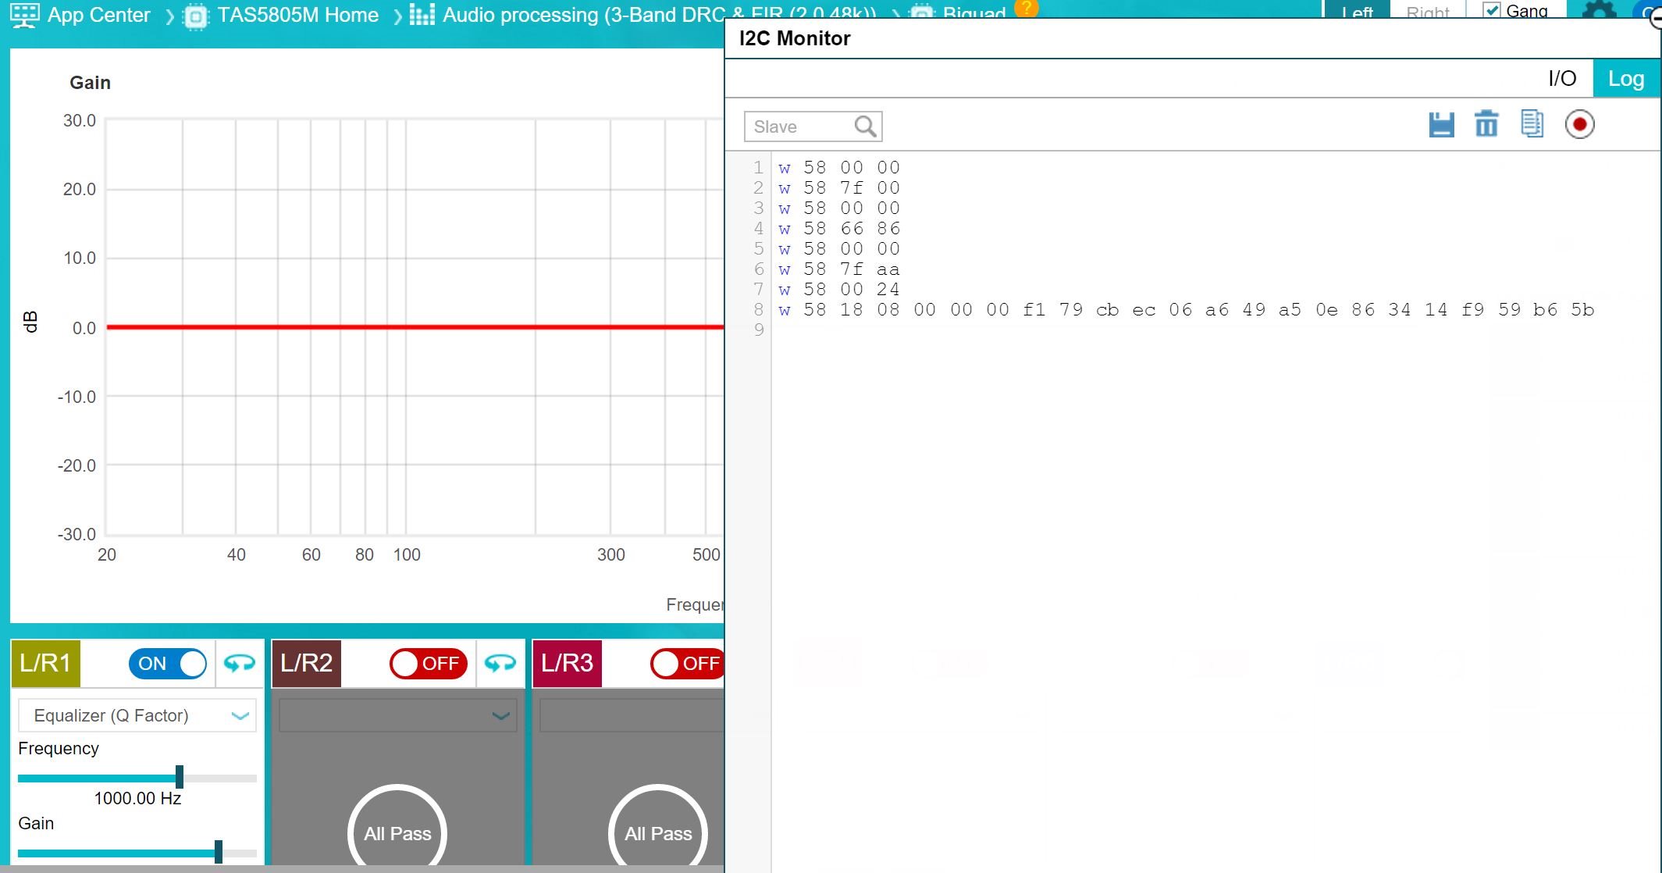Open the App Center monitor icon
Viewport: 1662px width, 873px height.
23,15
